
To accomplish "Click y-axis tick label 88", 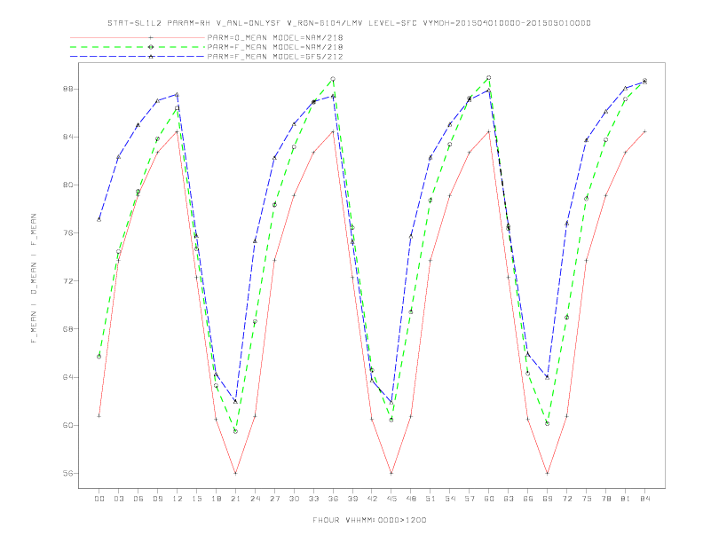I will (x=68, y=89).
